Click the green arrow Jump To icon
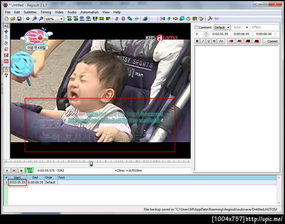This screenshot has height=224, width=285. coord(28,19)
